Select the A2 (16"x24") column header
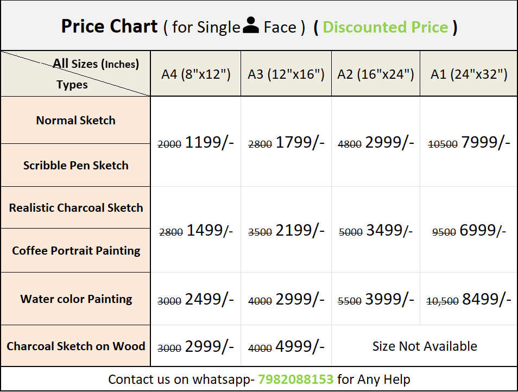 click(x=376, y=74)
